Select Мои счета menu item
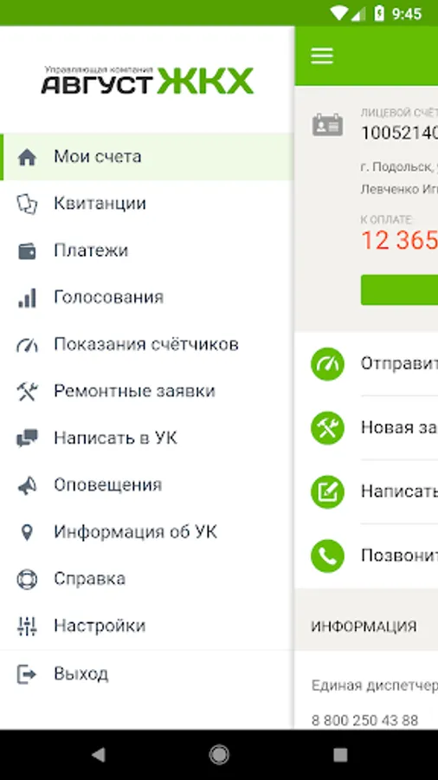Image resolution: width=438 pixels, height=780 pixels. tap(147, 157)
